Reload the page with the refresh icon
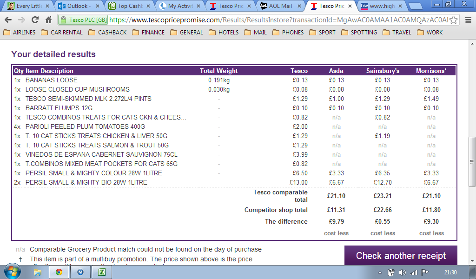 35,20
